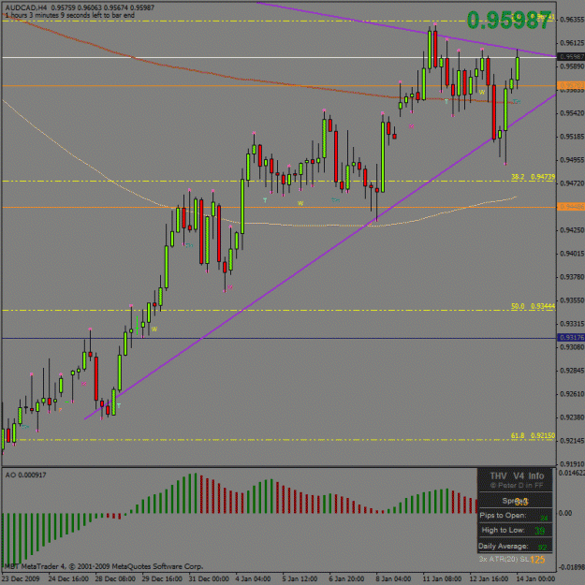Click the 4 Jan 04:00 time label

point(254,578)
